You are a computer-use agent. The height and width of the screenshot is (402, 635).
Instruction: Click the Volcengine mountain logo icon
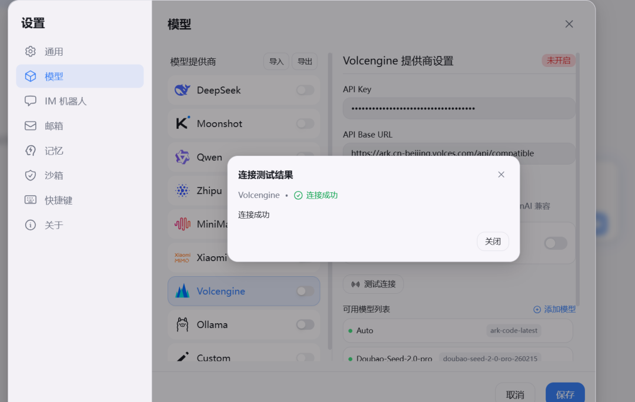[x=182, y=292]
